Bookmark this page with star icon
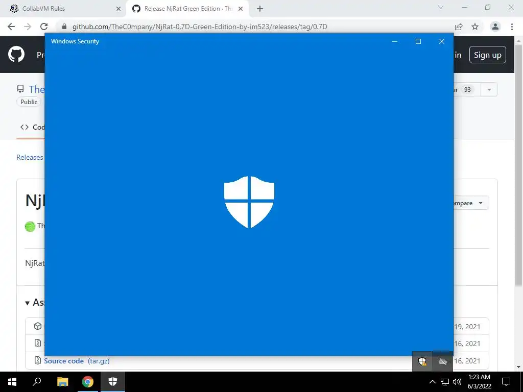The image size is (523, 392). pyautogui.click(x=475, y=27)
